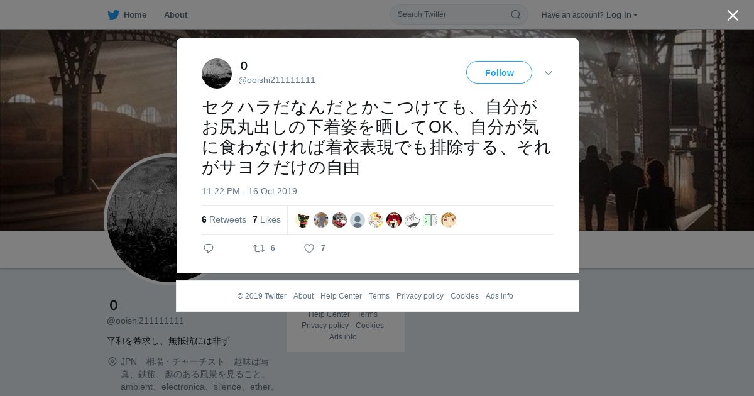Image resolution: width=754 pixels, height=396 pixels.
Task: Open the About menu item in top bar
Action: click(175, 15)
